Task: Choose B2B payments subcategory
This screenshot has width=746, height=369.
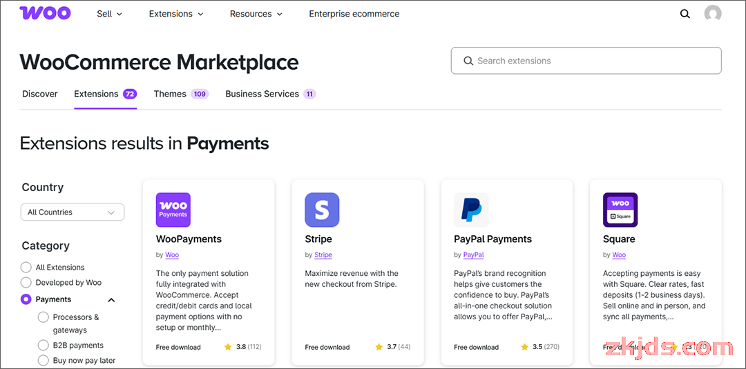Action: coord(44,346)
